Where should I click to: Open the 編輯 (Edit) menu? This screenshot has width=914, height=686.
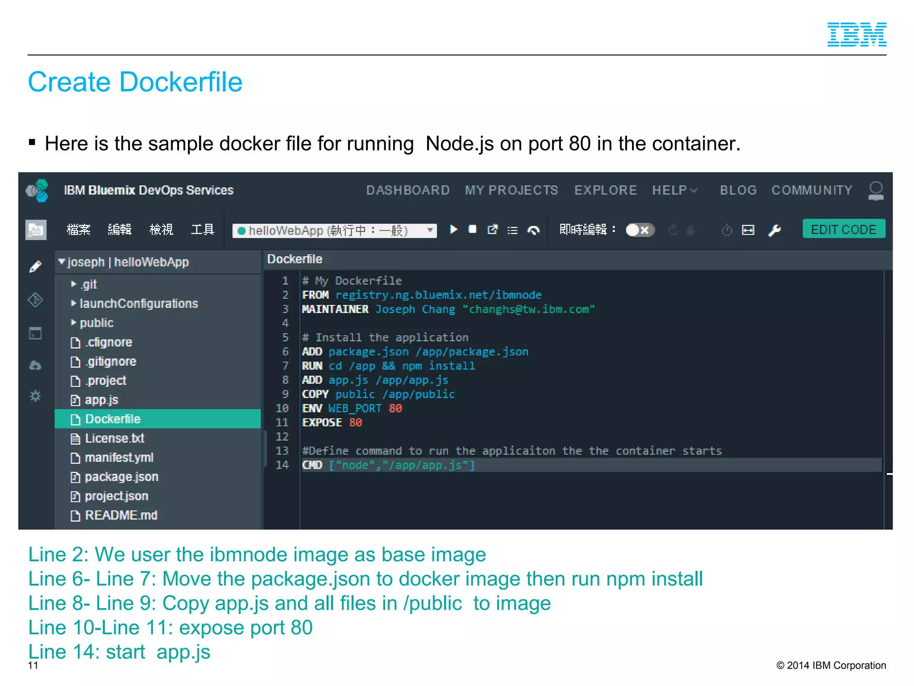click(x=120, y=230)
